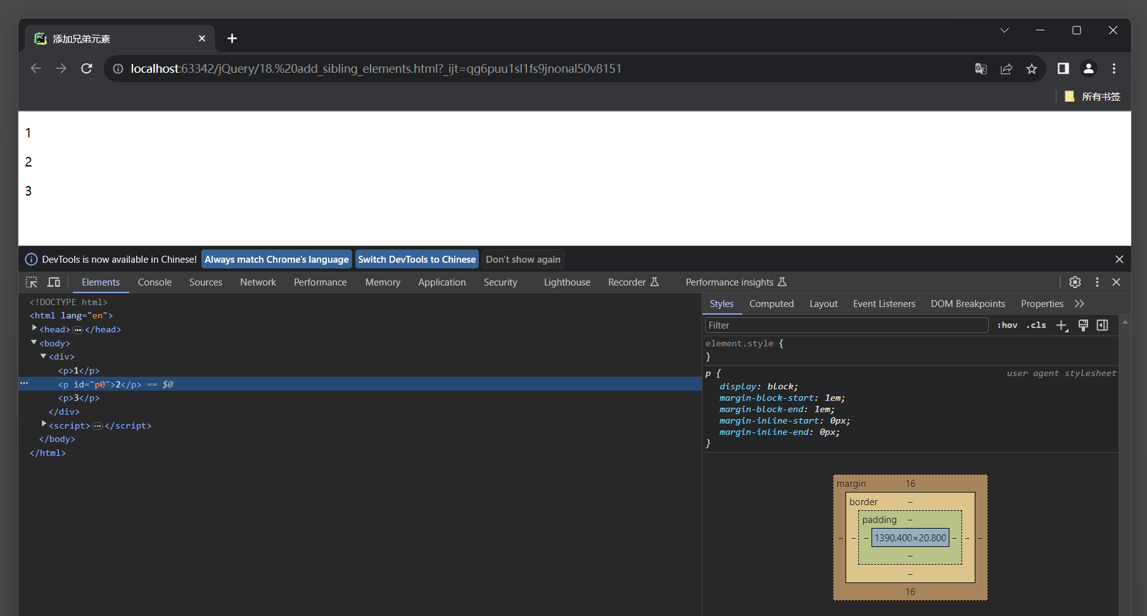The image size is (1147, 616).
Task: Open the 所有书签 bookmarks folder
Action: [1093, 96]
